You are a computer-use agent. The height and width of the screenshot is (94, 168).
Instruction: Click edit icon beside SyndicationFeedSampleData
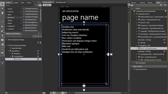click(x=166, y=11)
